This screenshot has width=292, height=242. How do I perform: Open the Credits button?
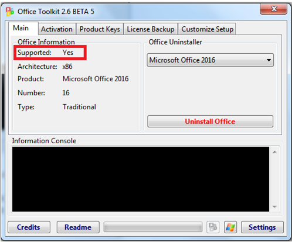[29, 227]
